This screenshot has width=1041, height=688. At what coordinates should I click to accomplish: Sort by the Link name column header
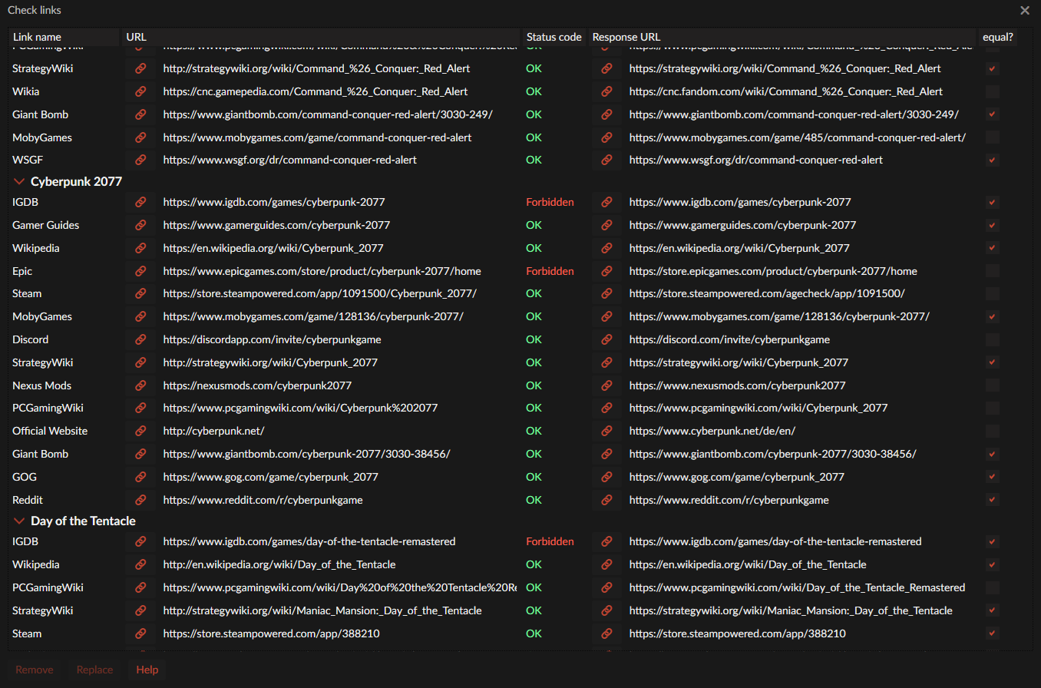tap(64, 37)
